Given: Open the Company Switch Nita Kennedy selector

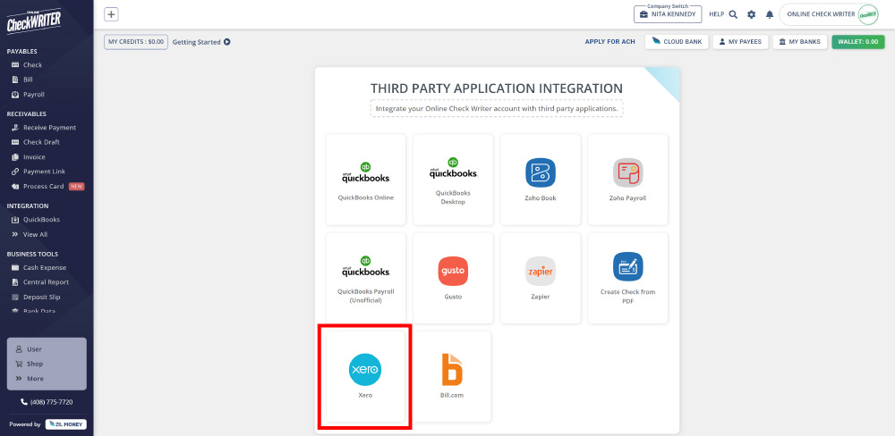Looking at the screenshot, I should [x=668, y=14].
